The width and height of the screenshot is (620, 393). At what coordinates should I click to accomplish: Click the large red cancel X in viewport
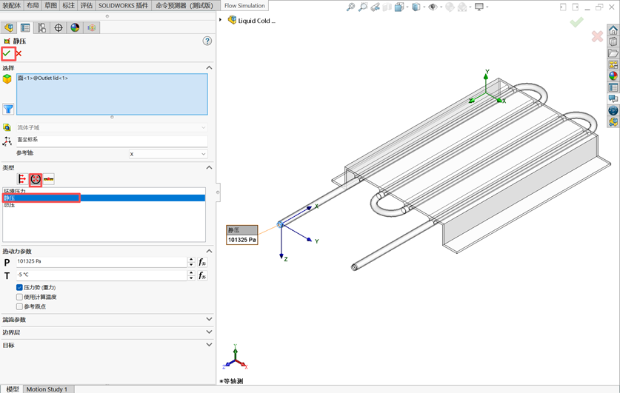[597, 37]
